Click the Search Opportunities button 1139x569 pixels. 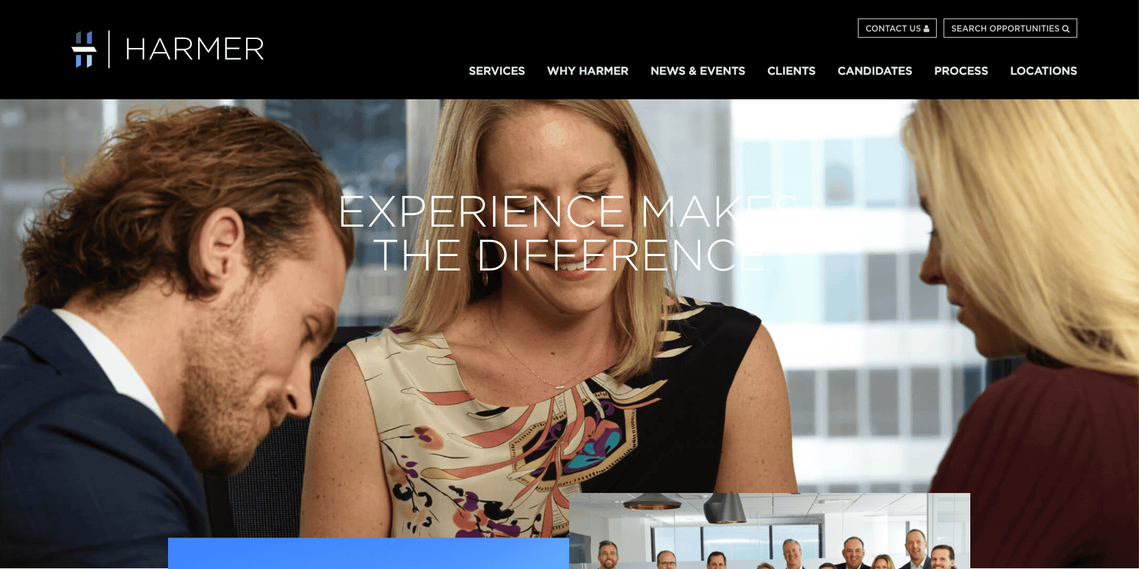(1010, 28)
